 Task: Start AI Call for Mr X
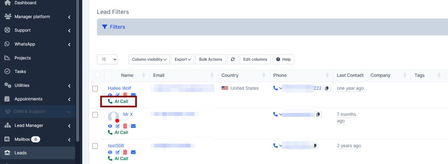(x=118, y=132)
